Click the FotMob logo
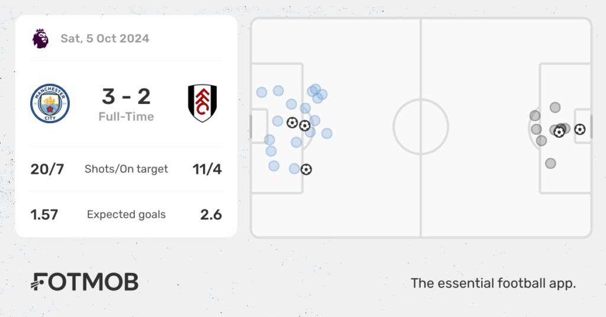This screenshot has width=606, height=317. pos(85,282)
